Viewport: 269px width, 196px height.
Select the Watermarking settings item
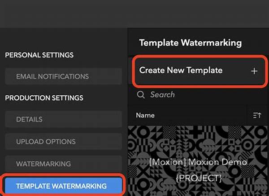[x=63, y=164]
